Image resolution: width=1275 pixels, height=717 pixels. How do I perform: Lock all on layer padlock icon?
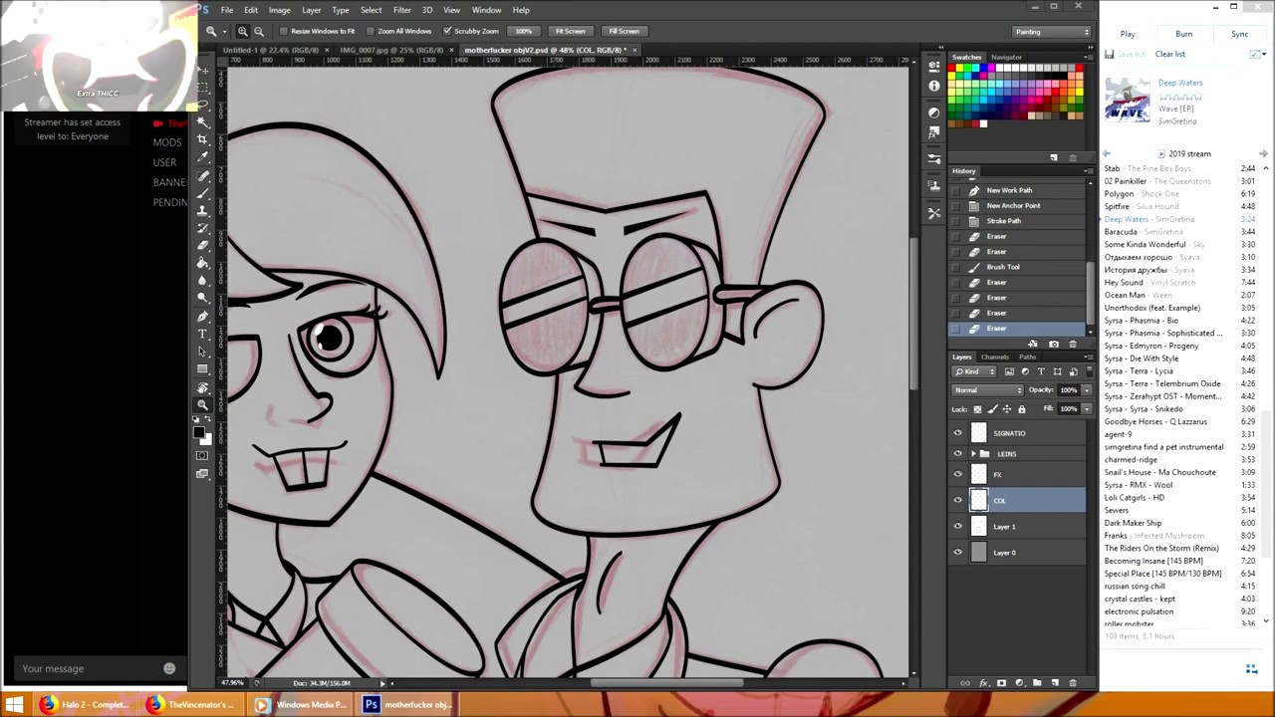pos(1021,409)
